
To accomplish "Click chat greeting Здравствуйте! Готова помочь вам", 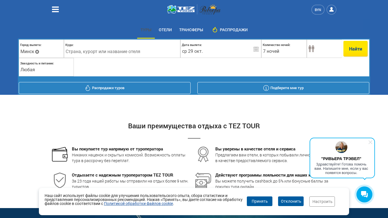I will click(x=341, y=168).
